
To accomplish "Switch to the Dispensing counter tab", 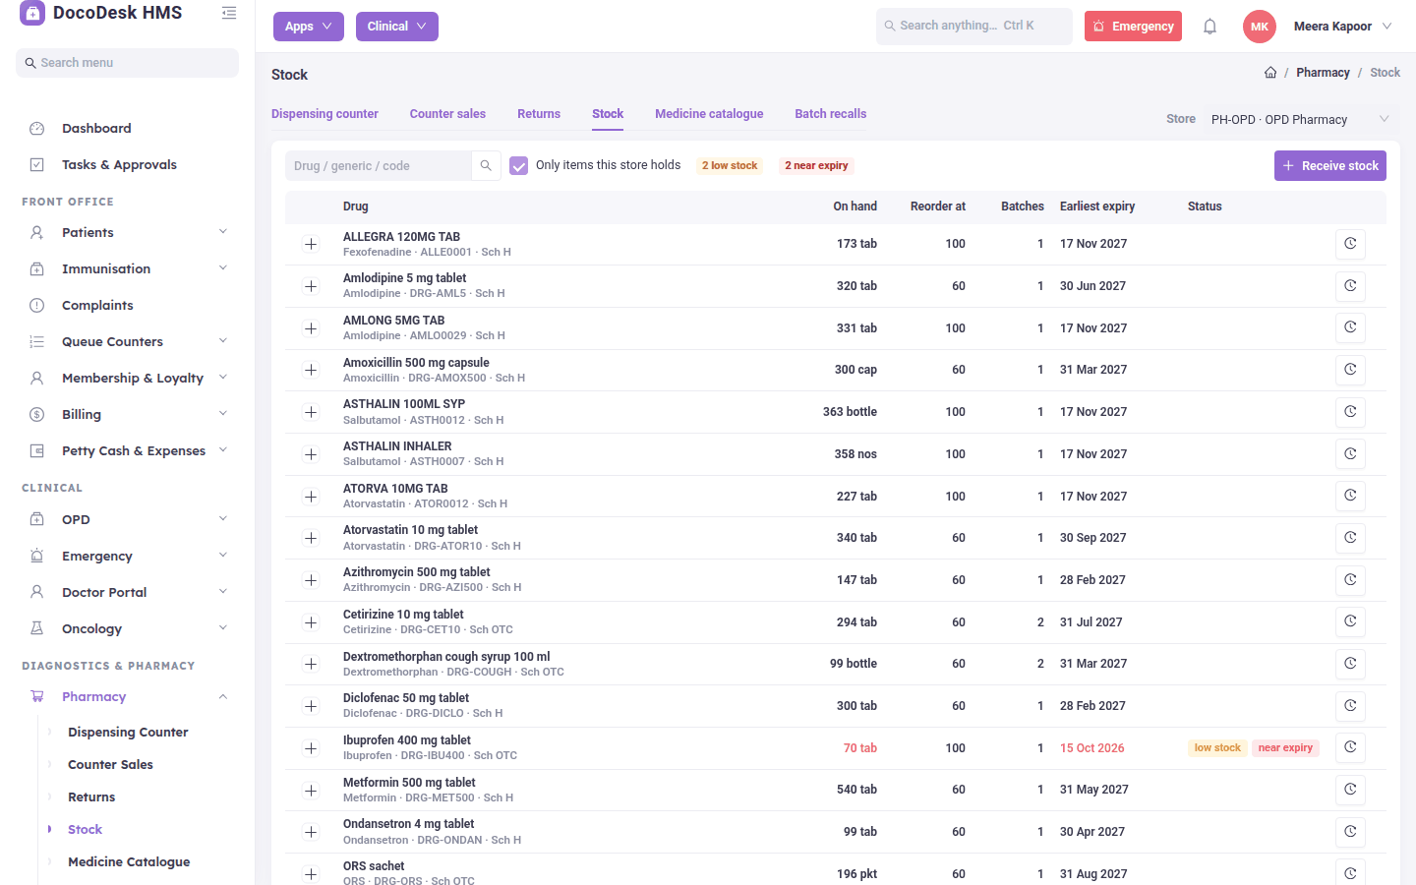I will tap(324, 114).
